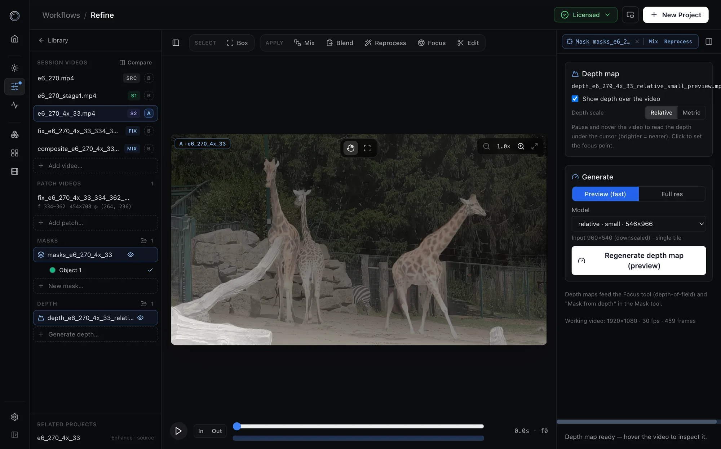Select the fix_e6_270_4x_33_334_362 patch video
The height and width of the screenshot is (449, 721).
tap(95, 202)
